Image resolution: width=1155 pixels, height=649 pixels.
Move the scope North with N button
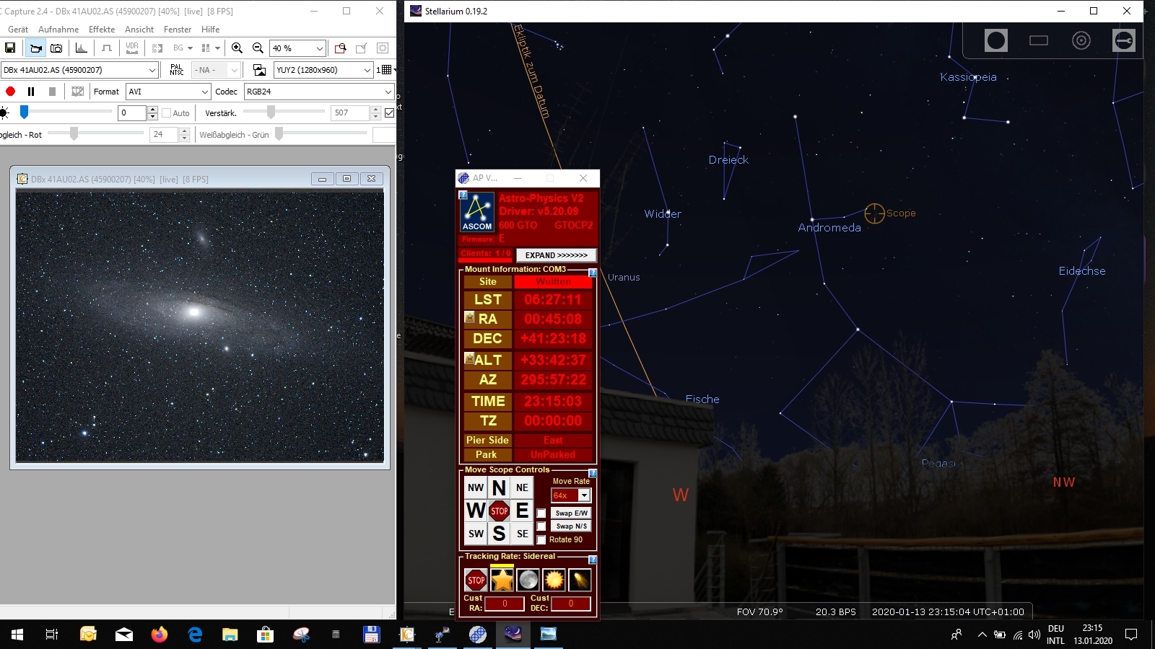click(499, 488)
